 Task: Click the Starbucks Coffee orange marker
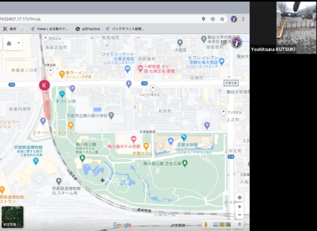pyautogui.click(x=71, y=125)
